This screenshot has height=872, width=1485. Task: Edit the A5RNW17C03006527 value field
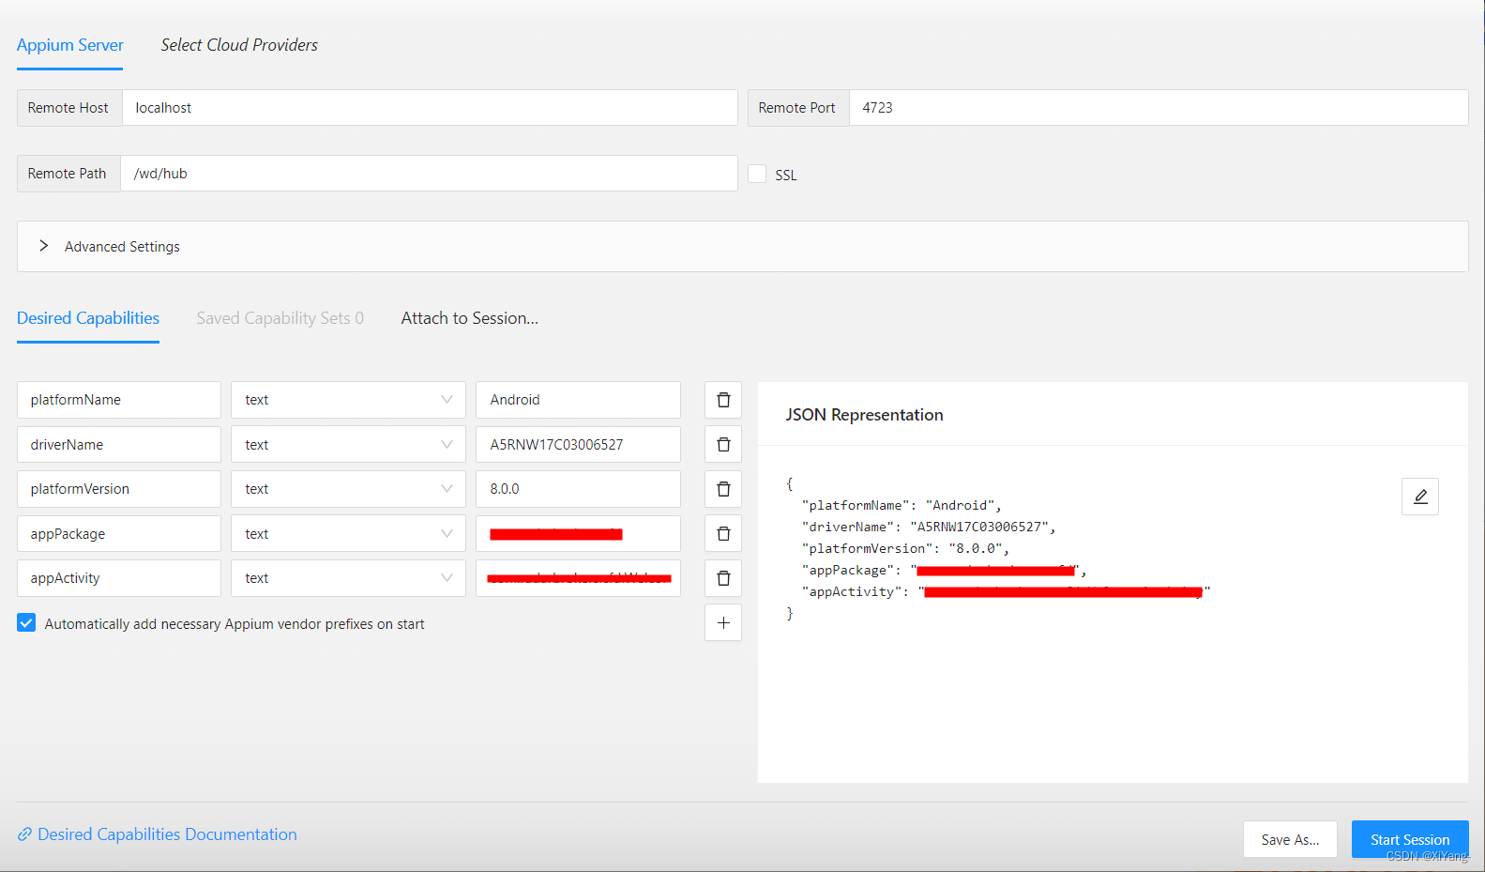coord(578,444)
